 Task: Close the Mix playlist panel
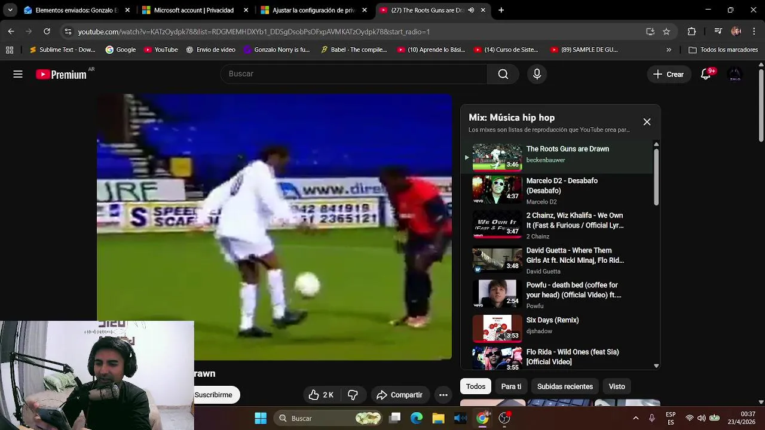[x=647, y=122]
